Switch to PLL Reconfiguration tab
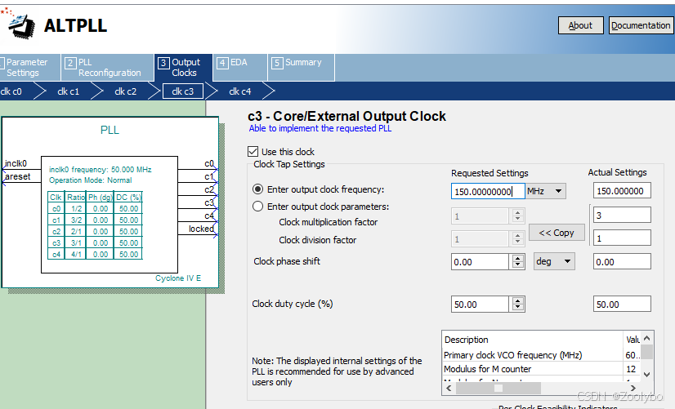 point(107,67)
